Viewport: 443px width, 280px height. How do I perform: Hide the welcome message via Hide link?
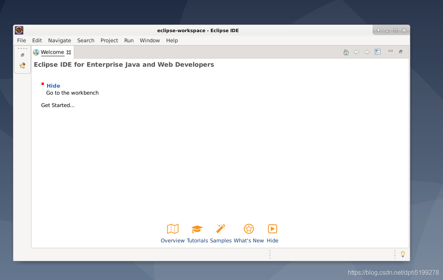coord(53,86)
